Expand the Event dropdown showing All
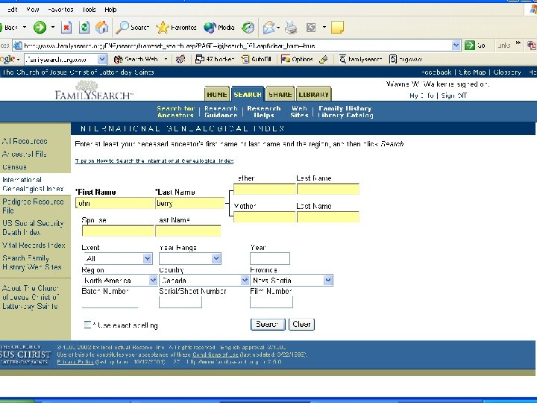The width and height of the screenshot is (537, 403). point(147,258)
